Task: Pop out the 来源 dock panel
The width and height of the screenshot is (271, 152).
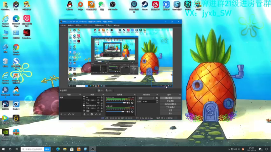Action: click(103, 95)
